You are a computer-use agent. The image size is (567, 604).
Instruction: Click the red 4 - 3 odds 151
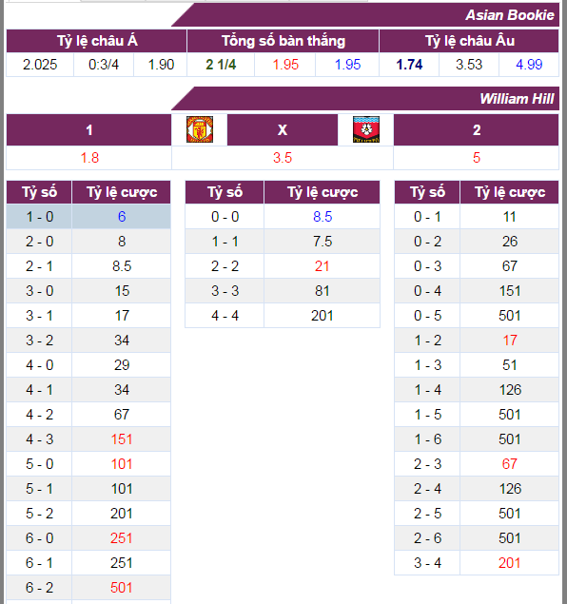pos(122,439)
